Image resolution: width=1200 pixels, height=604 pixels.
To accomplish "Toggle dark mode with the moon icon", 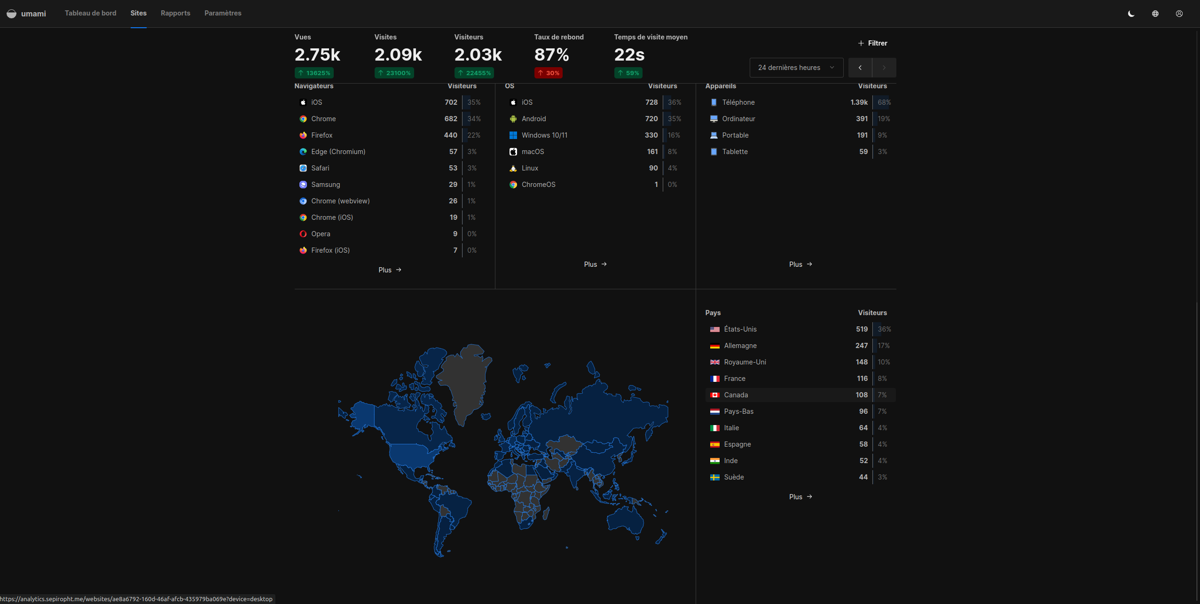I will tap(1131, 13).
